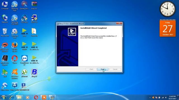Select the Avast Free Antivirus shortcut
179x100 pixels.
tap(15, 74)
